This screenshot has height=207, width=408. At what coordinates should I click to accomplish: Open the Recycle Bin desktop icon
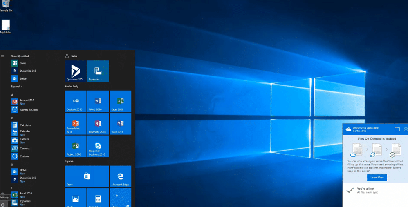tap(6, 6)
